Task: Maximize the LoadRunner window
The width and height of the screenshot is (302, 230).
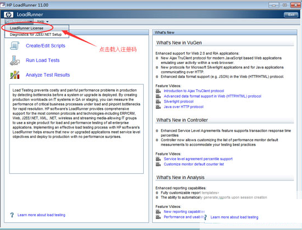Action: 284,5
